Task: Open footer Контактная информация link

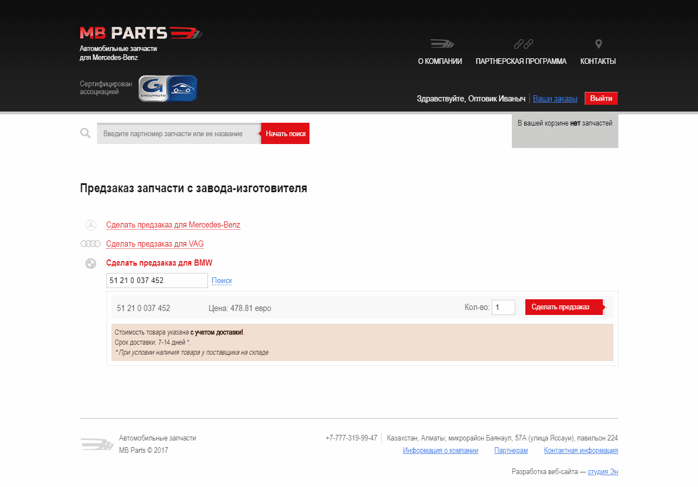Action: coord(581,451)
